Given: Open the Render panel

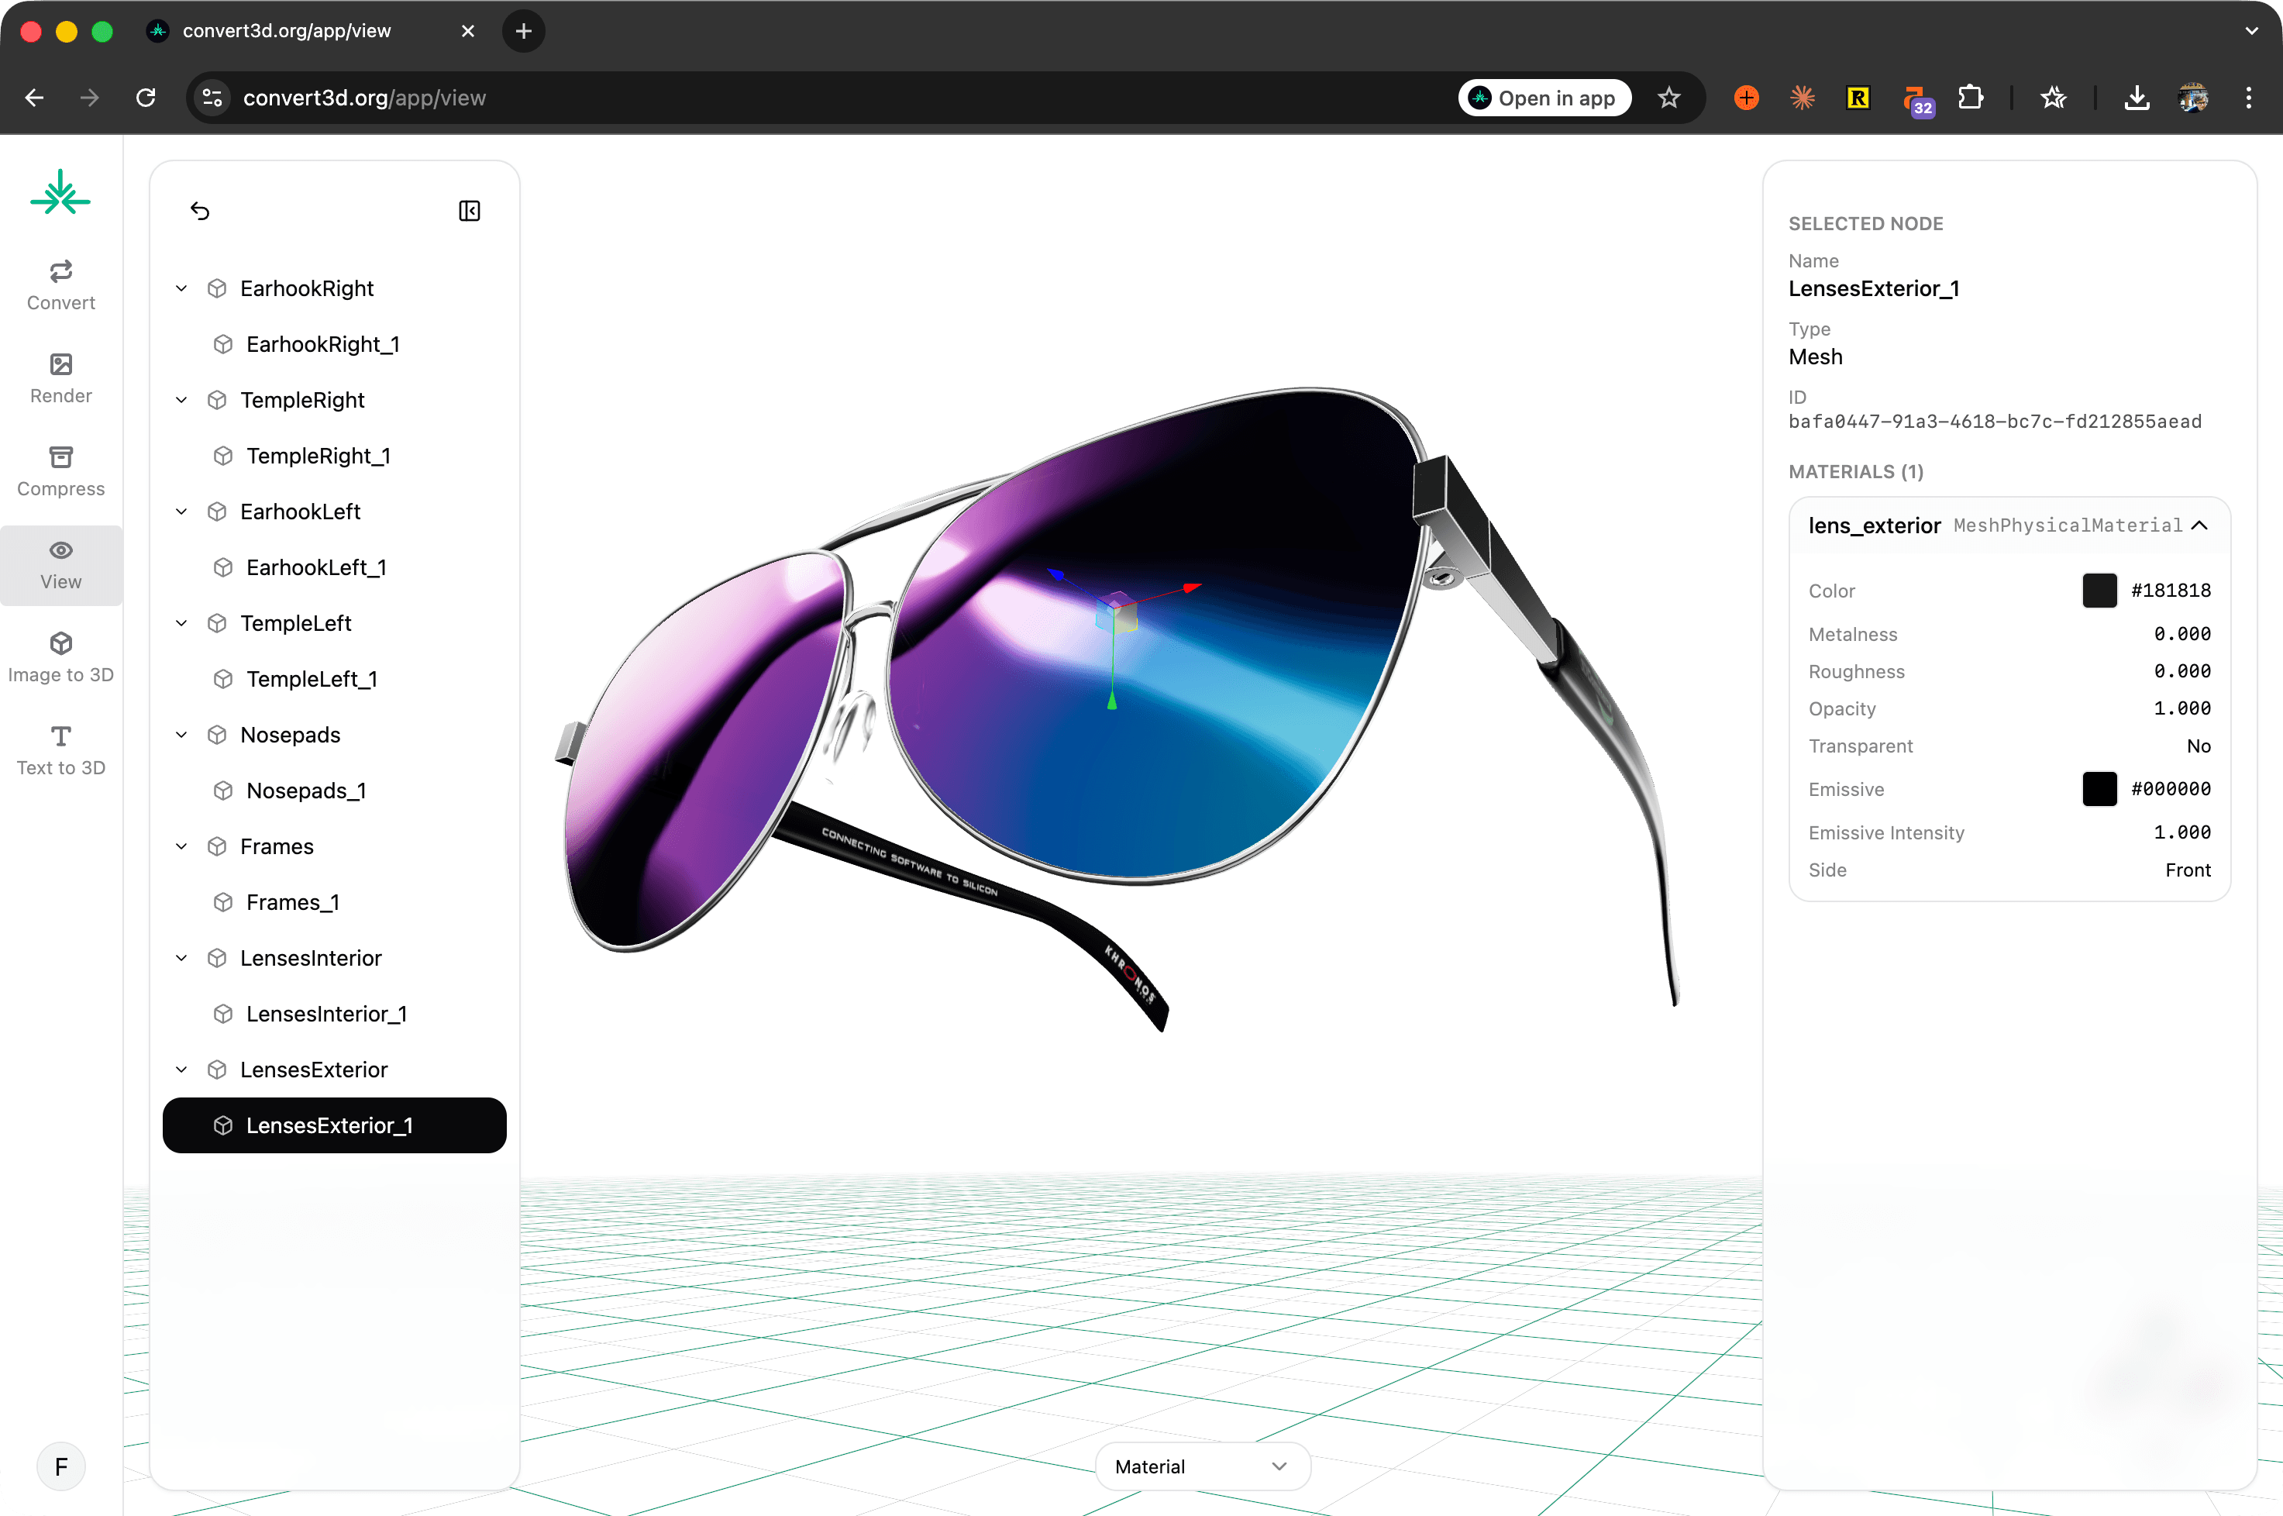Looking at the screenshot, I should (x=60, y=377).
